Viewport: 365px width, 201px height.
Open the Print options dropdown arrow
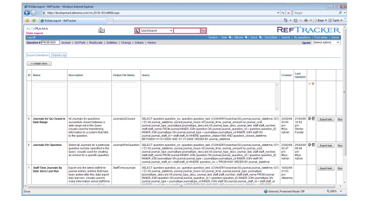point(311,21)
